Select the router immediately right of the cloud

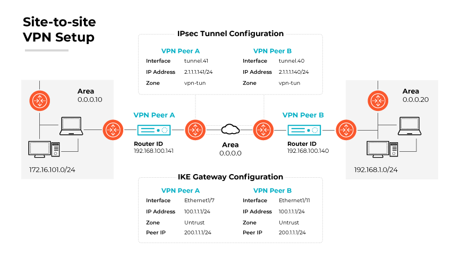(x=262, y=129)
